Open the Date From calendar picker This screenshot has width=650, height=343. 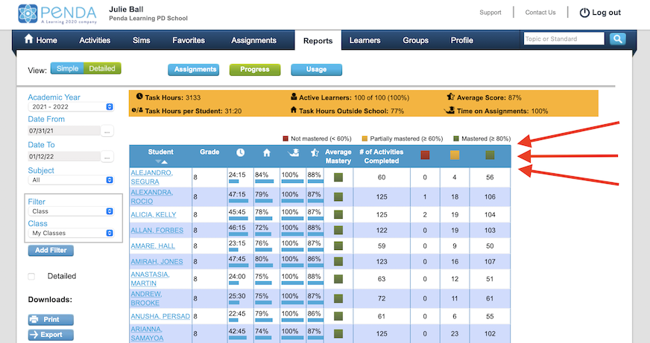pos(107,131)
